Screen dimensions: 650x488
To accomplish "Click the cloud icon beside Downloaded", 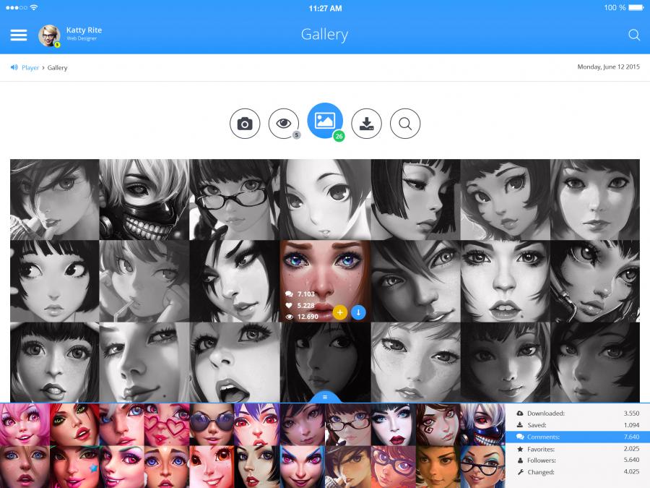I will click(520, 414).
